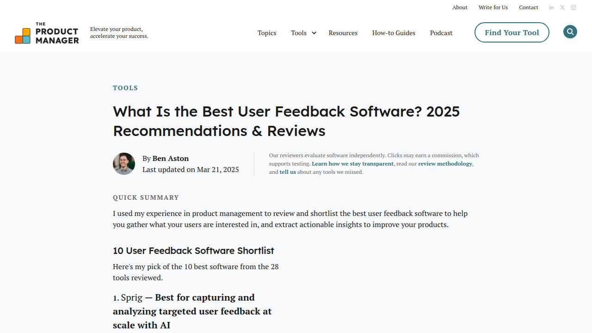The image size is (592, 333).
Task: Click the Find Your Tool button
Action: 512,32
